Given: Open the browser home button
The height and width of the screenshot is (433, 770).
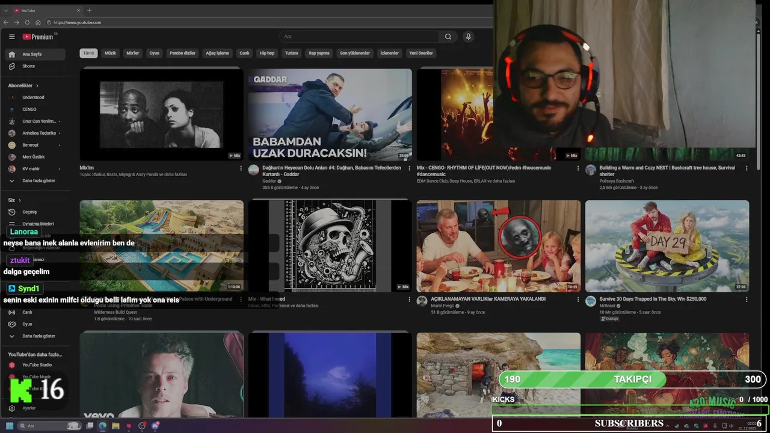Looking at the screenshot, I should tap(37, 22).
